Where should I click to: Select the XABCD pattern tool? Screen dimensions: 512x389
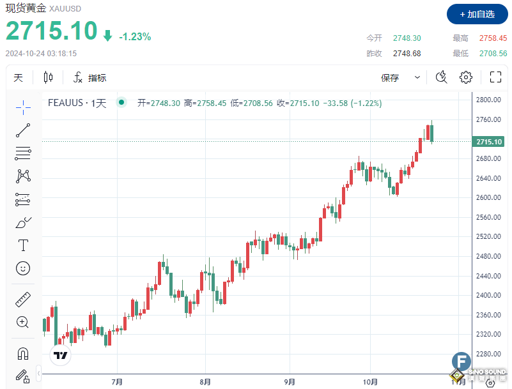23,176
